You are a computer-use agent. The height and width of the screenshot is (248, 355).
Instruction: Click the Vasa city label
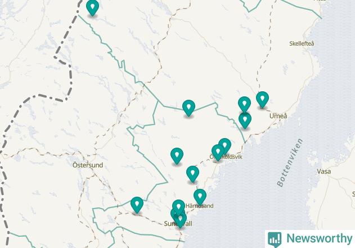(323, 171)
